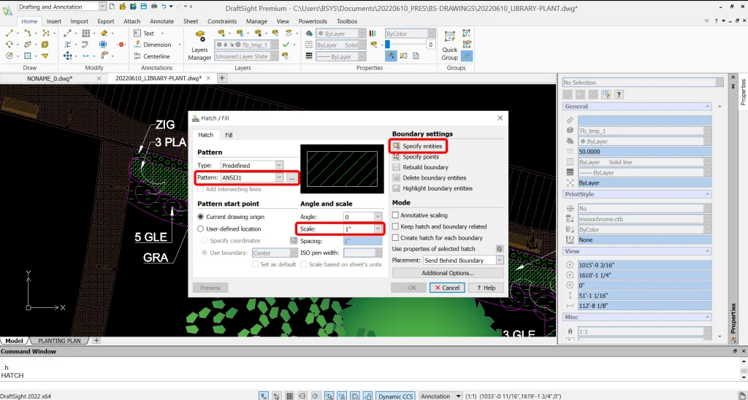The width and height of the screenshot is (748, 400).
Task: Select User-defined location radio button
Action: point(202,228)
